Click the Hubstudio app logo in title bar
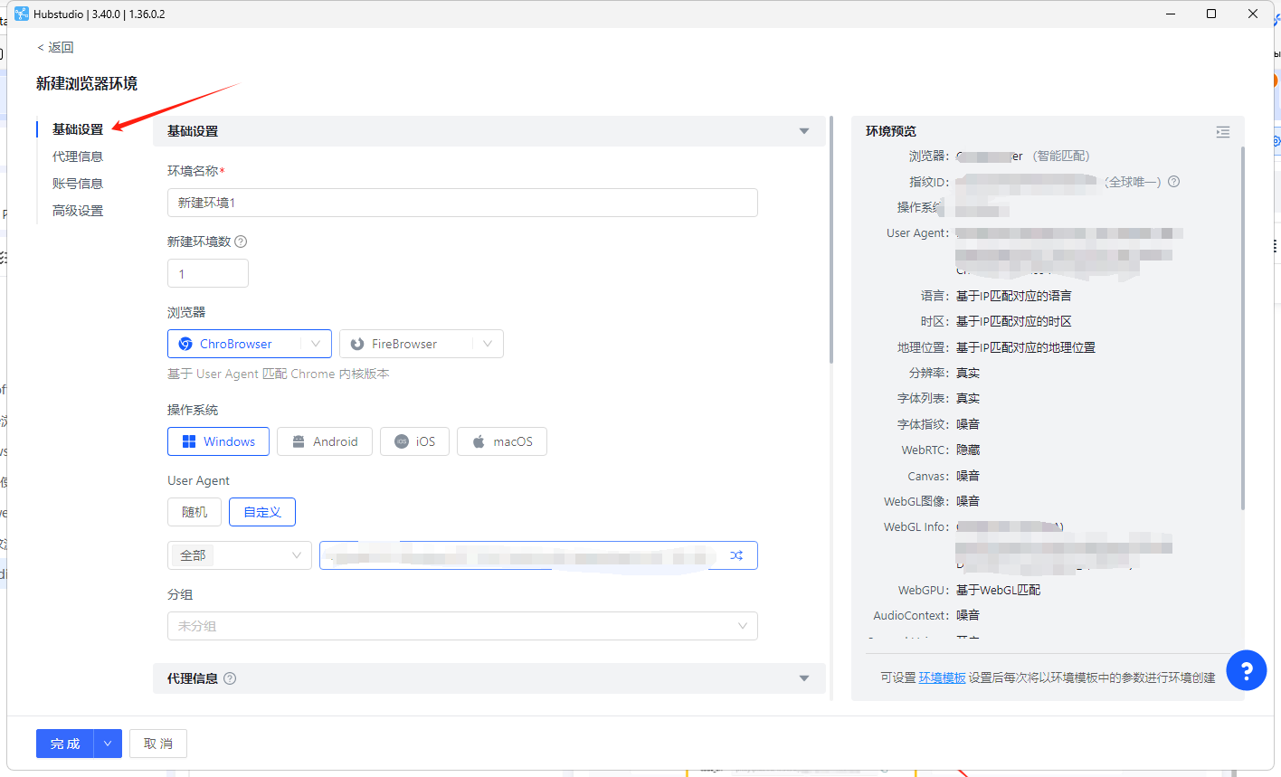The image size is (1281, 777). pyautogui.click(x=22, y=14)
